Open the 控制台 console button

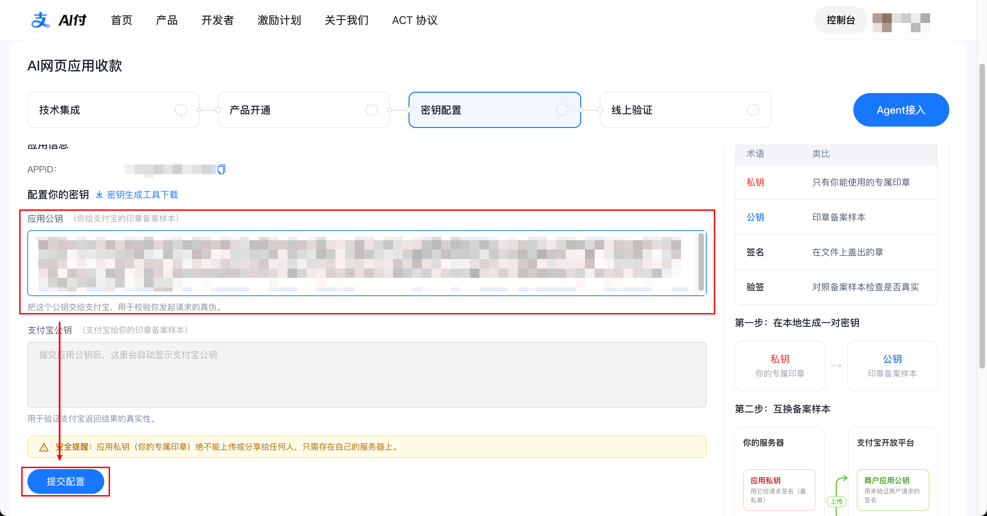[x=841, y=20]
